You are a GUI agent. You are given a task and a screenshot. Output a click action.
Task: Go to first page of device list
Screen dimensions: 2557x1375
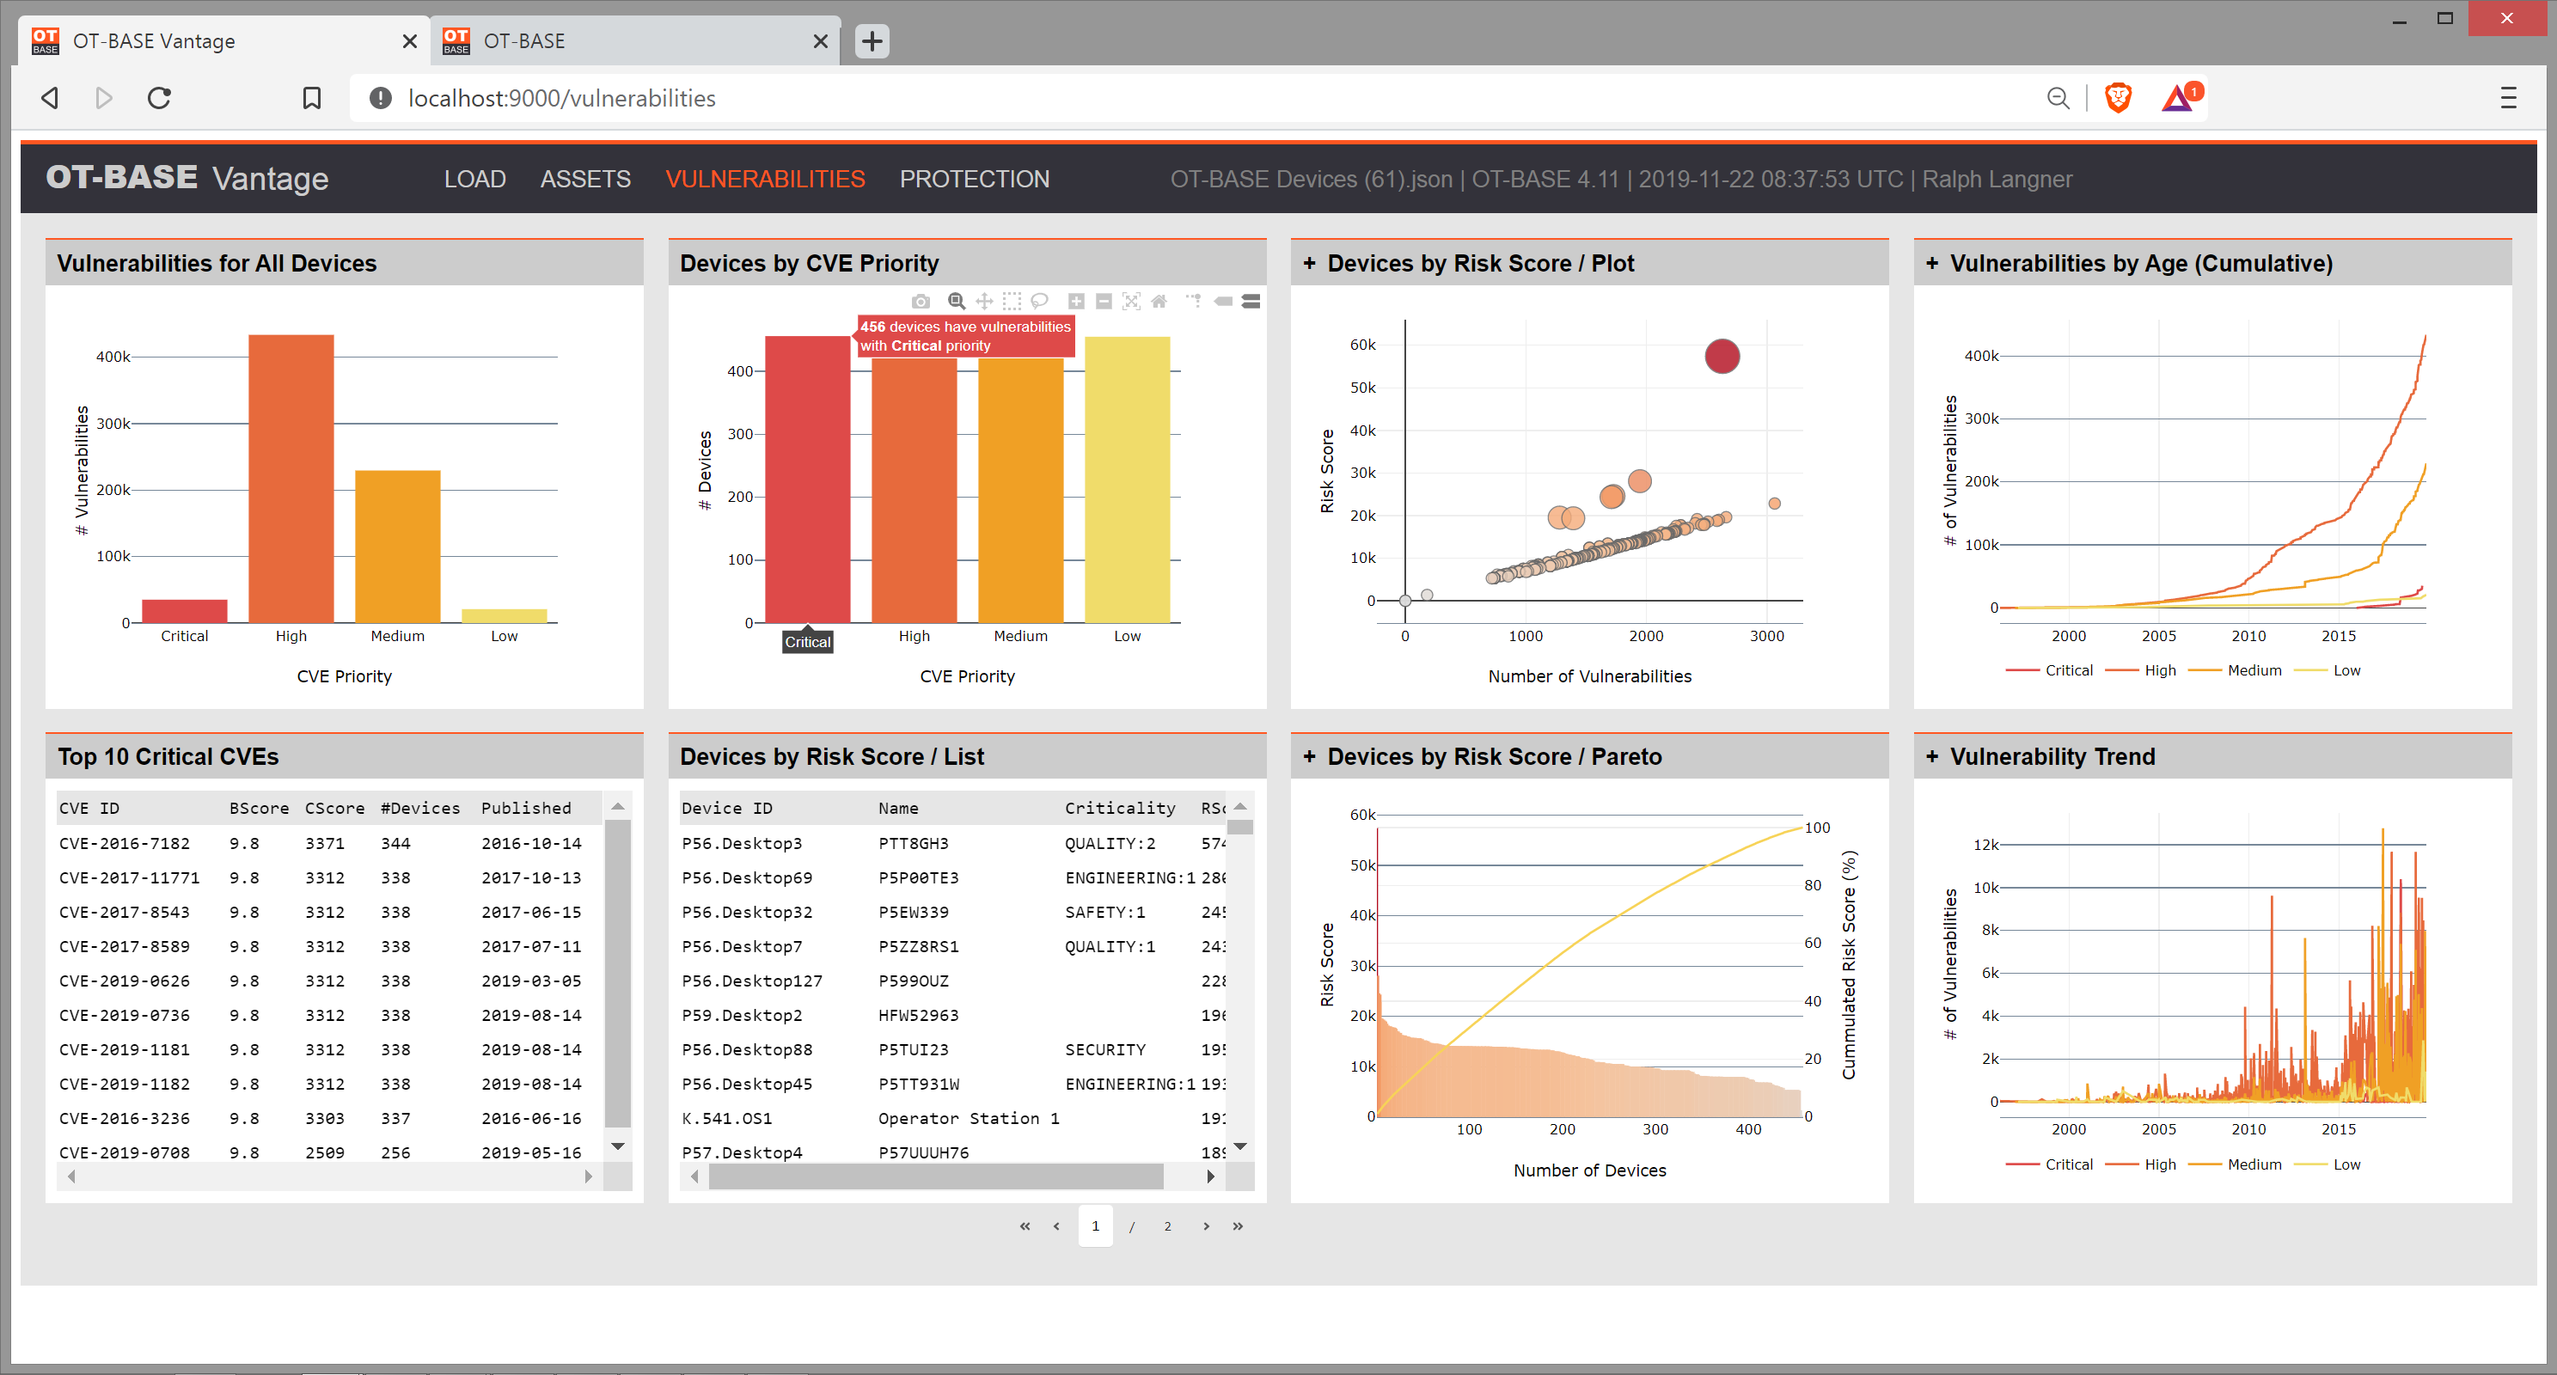pos(1025,1226)
